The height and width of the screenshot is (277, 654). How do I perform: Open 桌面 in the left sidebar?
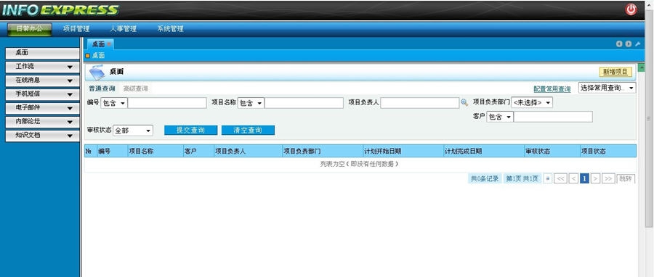(x=42, y=53)
